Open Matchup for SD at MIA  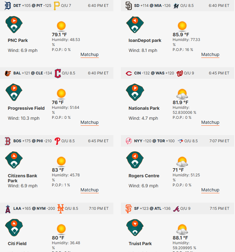click(x=210, y=54)
